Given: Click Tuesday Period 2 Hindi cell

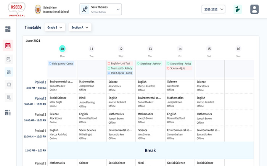Looking at the screenshot, I should 92,102.
